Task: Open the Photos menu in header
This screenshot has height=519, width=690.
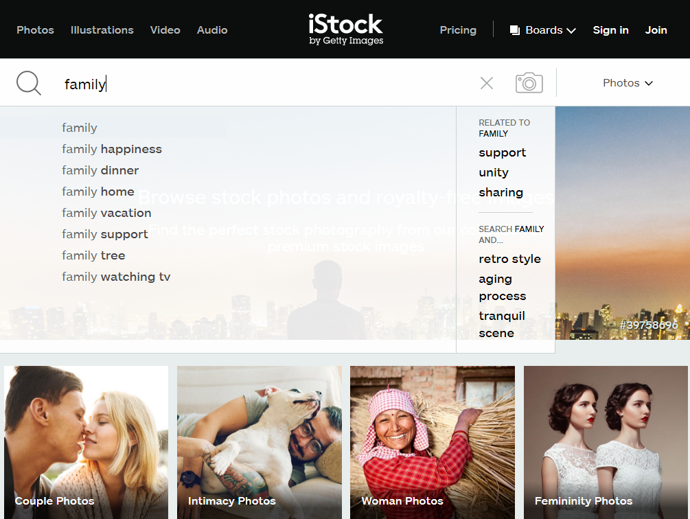Action: coord(35,30)
